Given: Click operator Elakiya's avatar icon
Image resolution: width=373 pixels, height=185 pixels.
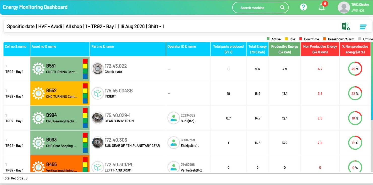Looking at the screenshot, I should [174, 143].
